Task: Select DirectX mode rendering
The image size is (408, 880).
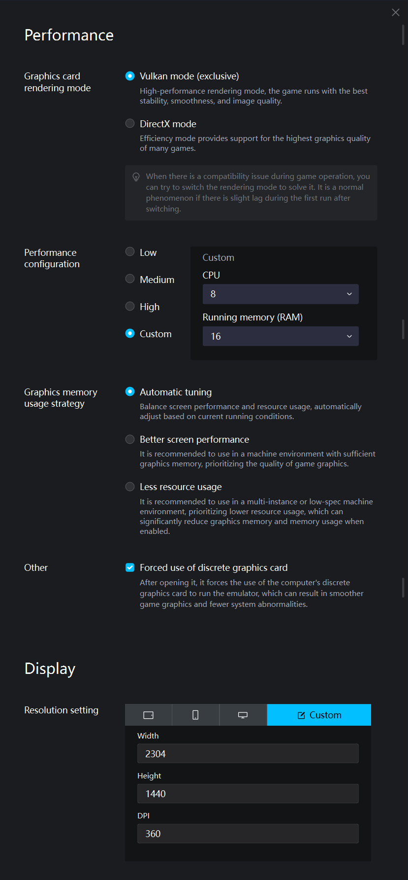Action: pos(130,124)
